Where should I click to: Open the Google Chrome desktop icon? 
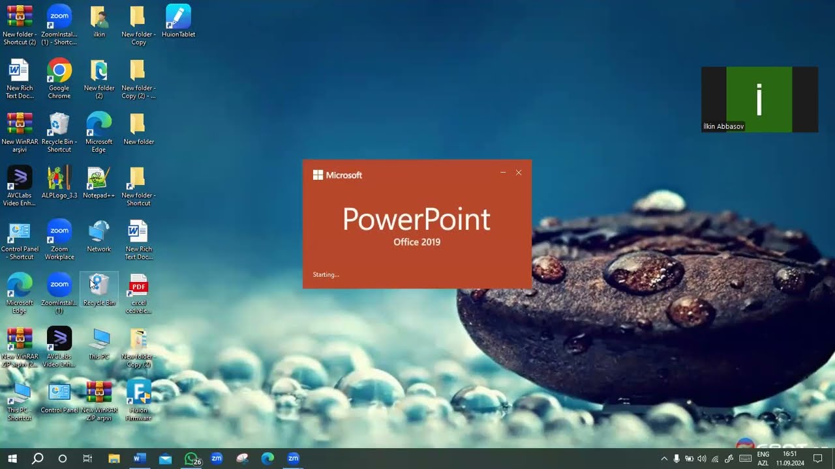click(x=59, y=78)
